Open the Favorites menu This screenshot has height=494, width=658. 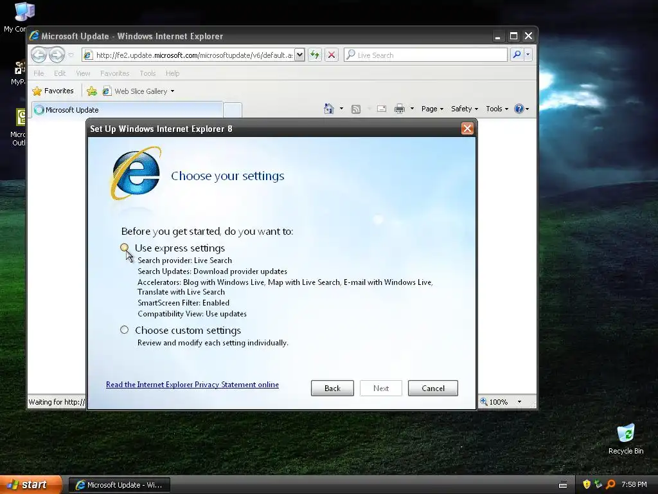click(x=114, y=73)
